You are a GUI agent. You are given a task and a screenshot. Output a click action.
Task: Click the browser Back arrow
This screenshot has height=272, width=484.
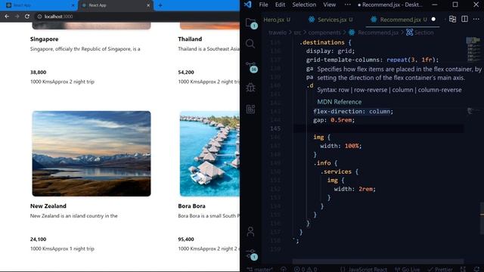(7, 17)
